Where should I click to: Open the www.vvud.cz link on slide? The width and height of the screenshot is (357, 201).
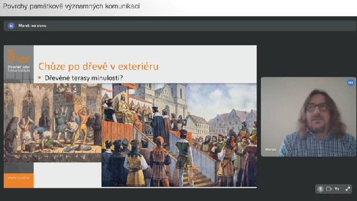(x=18, y=178)
